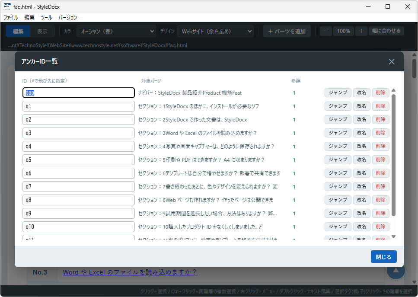This screenshot has width=418, height=297.
Task: Click the q5 ID input field
Action: (79, 160)
